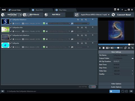Select the Softpedia slide thumbnail
135x101 pixels.
click(x=5, y=29)
